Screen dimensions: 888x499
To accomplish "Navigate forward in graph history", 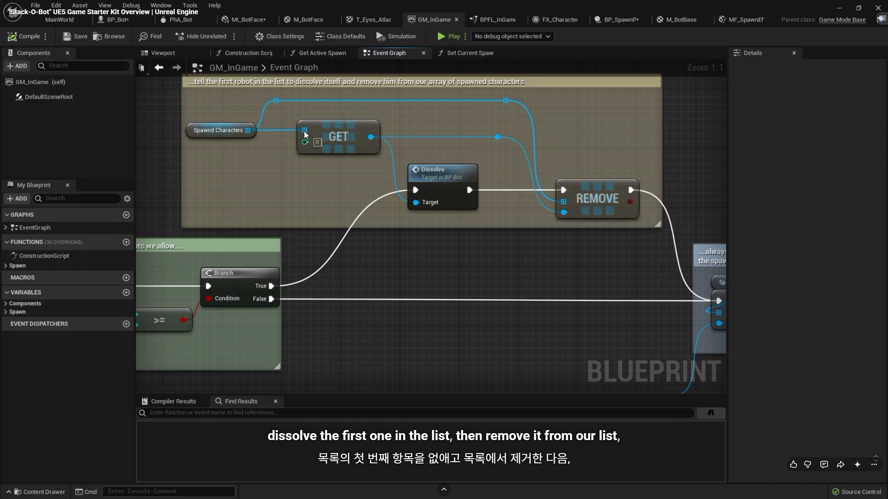I will pos(177,68).
